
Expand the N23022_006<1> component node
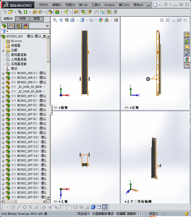tap(3, 78)
